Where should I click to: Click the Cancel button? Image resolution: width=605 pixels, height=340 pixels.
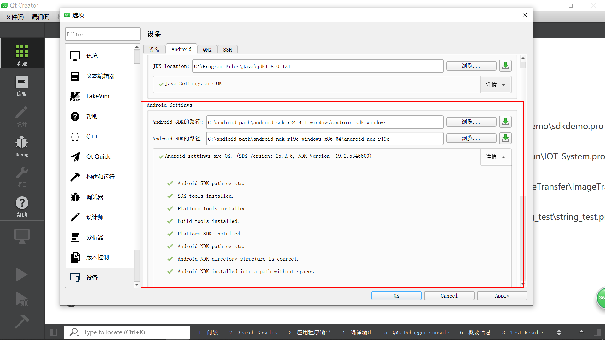point(449,296)
